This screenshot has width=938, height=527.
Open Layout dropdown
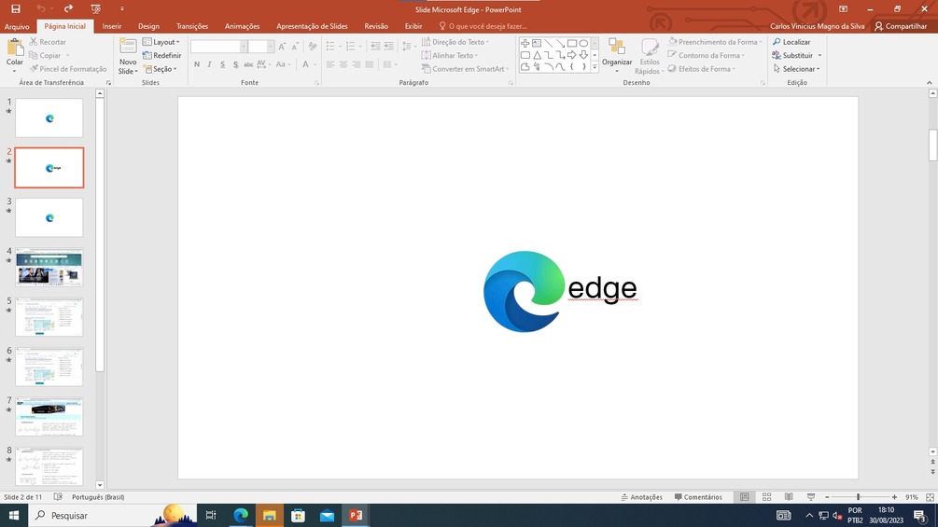[161, 42]
